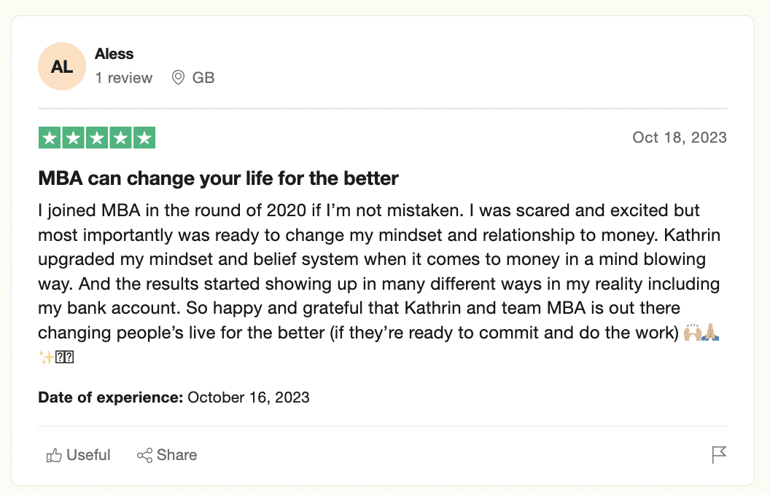Image resolution: width=770 pixels, height=495 pixels.
Task: Click the first green star
Action: (50, 138)
